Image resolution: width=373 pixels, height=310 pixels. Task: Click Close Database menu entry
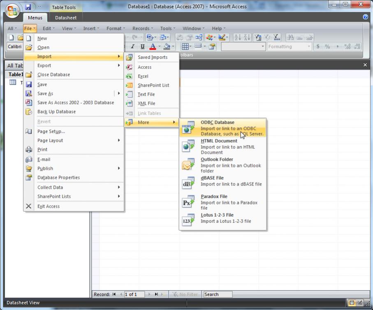pyautogui.click(x=74, y=74)
